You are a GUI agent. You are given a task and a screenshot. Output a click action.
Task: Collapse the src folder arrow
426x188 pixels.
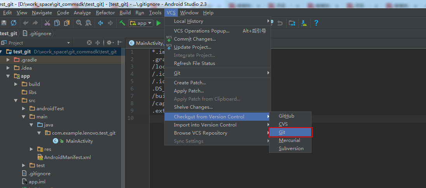16,100
